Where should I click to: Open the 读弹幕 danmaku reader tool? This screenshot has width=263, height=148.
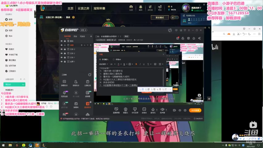tap(87, 94)
